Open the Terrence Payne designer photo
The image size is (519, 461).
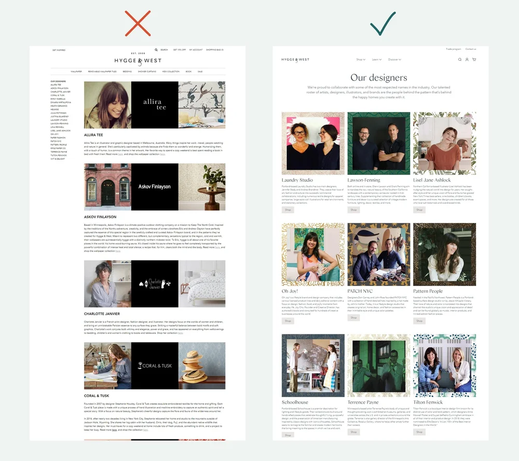[x=379, y=365]
